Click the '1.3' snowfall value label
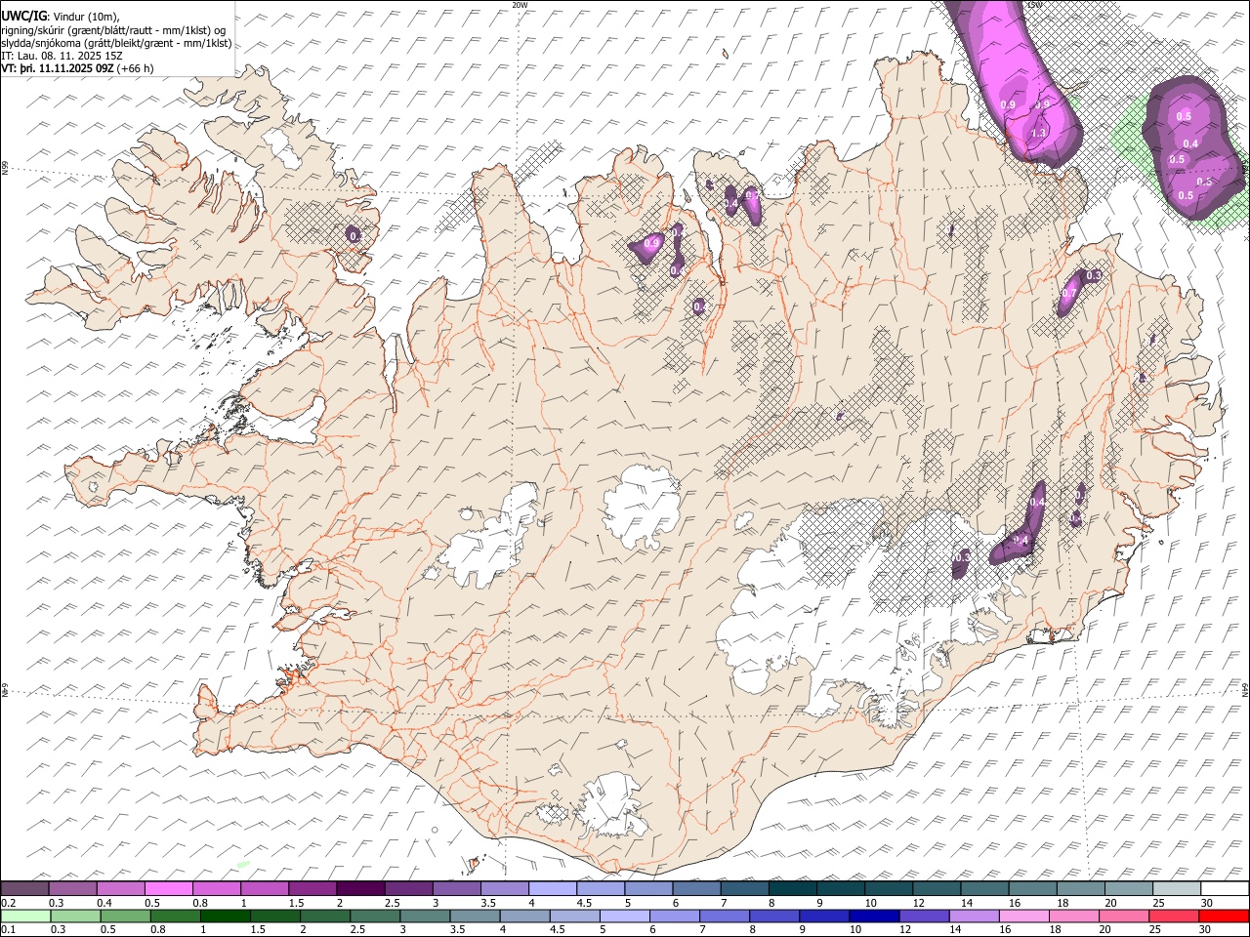Viewport: 1250px width, 937px height. [x=1038, y=133]
